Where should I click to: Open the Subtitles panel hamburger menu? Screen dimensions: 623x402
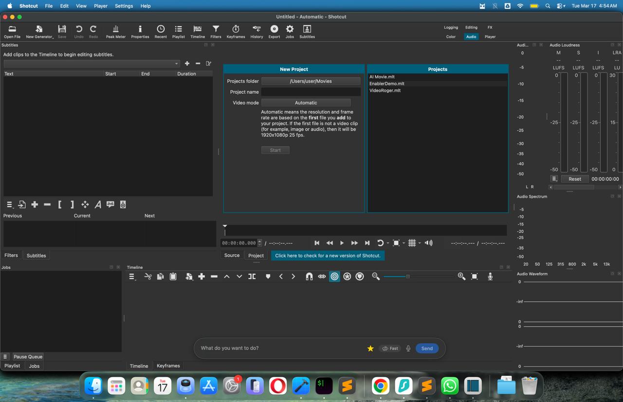tap(9, 205)
